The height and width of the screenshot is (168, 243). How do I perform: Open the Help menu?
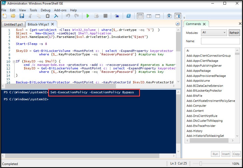tap(73, 10)
